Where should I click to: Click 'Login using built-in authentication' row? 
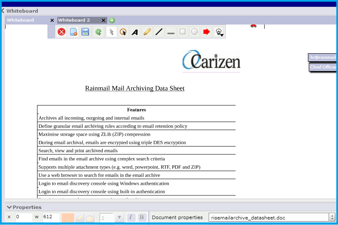coord(137,192)
